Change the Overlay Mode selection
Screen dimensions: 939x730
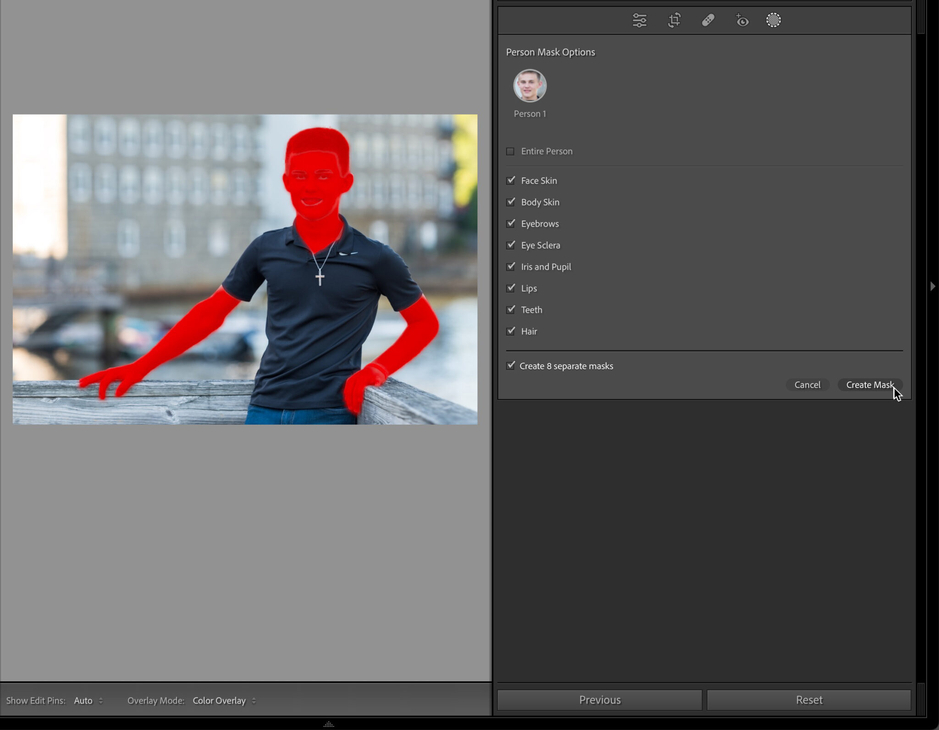coord(223,700)
